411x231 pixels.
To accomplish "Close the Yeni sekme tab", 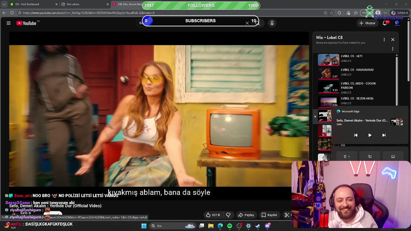I will click(x=108, y=4).
